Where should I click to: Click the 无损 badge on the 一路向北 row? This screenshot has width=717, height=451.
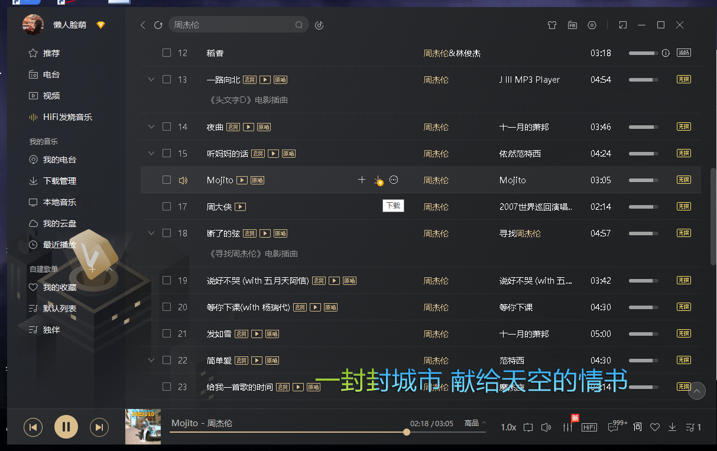click(683, 80)
